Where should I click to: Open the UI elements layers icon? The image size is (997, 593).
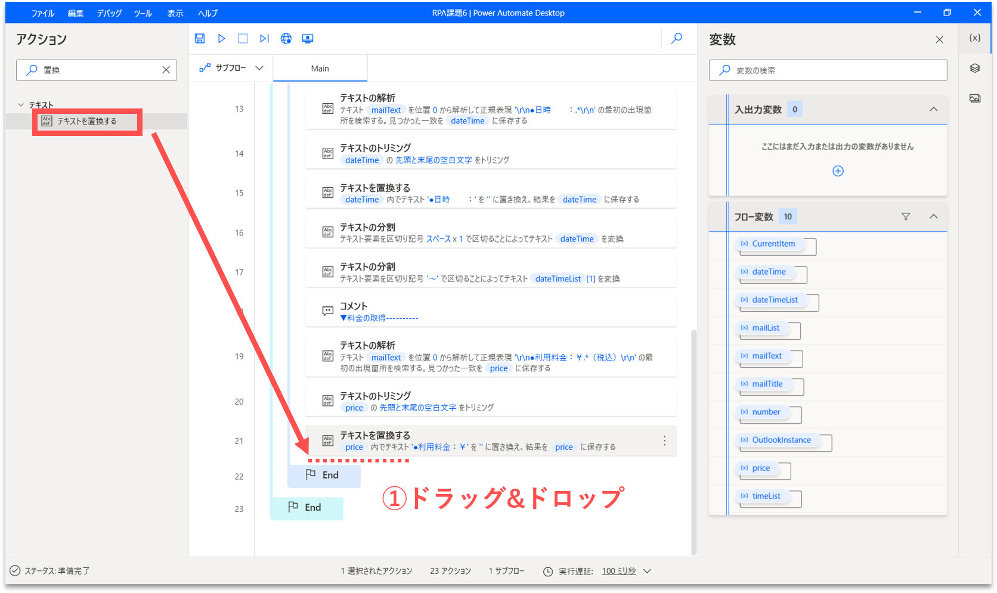coord(975,69)
